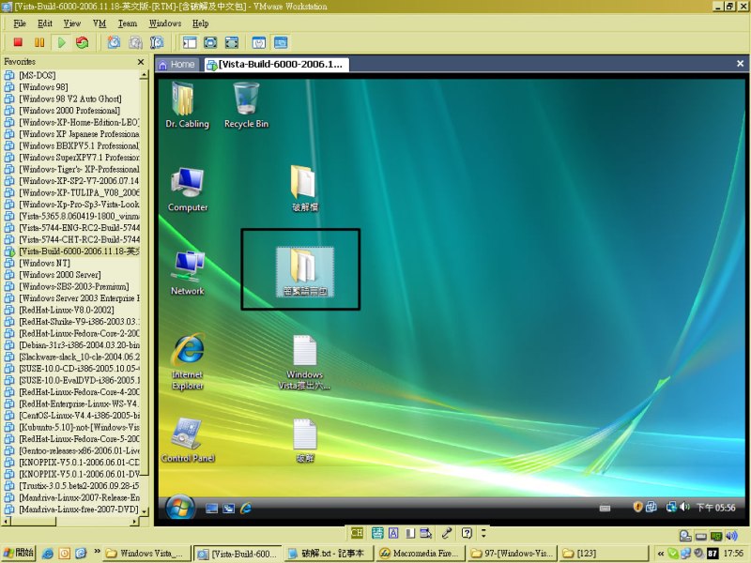This screenshot has height=563, width=751.
Task: Open Control Panel on the Vista desktop
Action: click(188, 439)
